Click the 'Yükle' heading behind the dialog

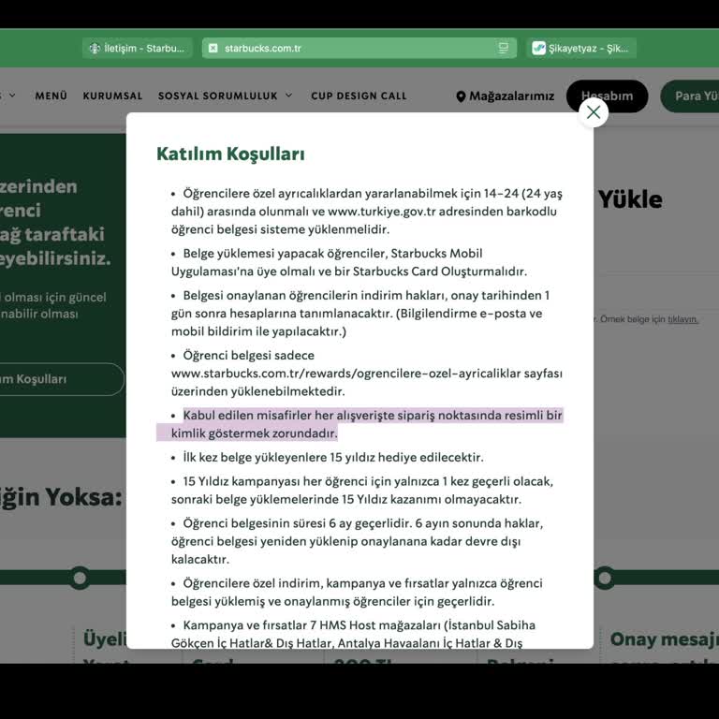[630, 199]
